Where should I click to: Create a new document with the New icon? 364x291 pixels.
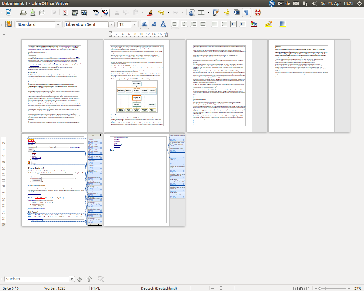(9, 13)
